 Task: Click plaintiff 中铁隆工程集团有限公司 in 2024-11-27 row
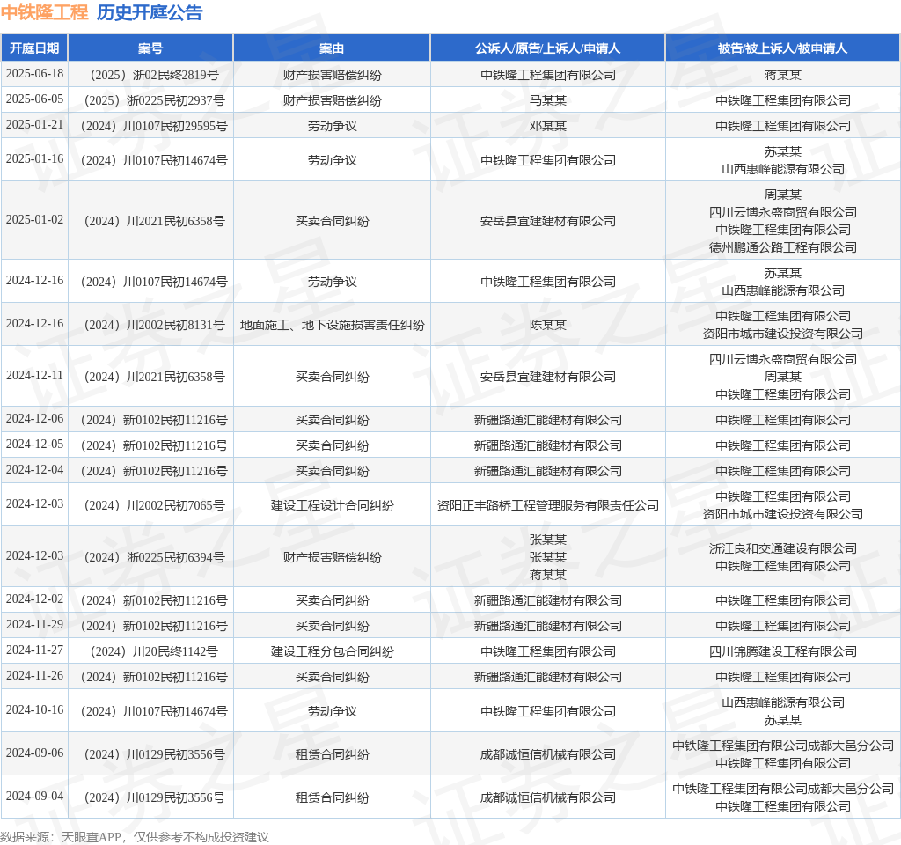click(547, 651)
